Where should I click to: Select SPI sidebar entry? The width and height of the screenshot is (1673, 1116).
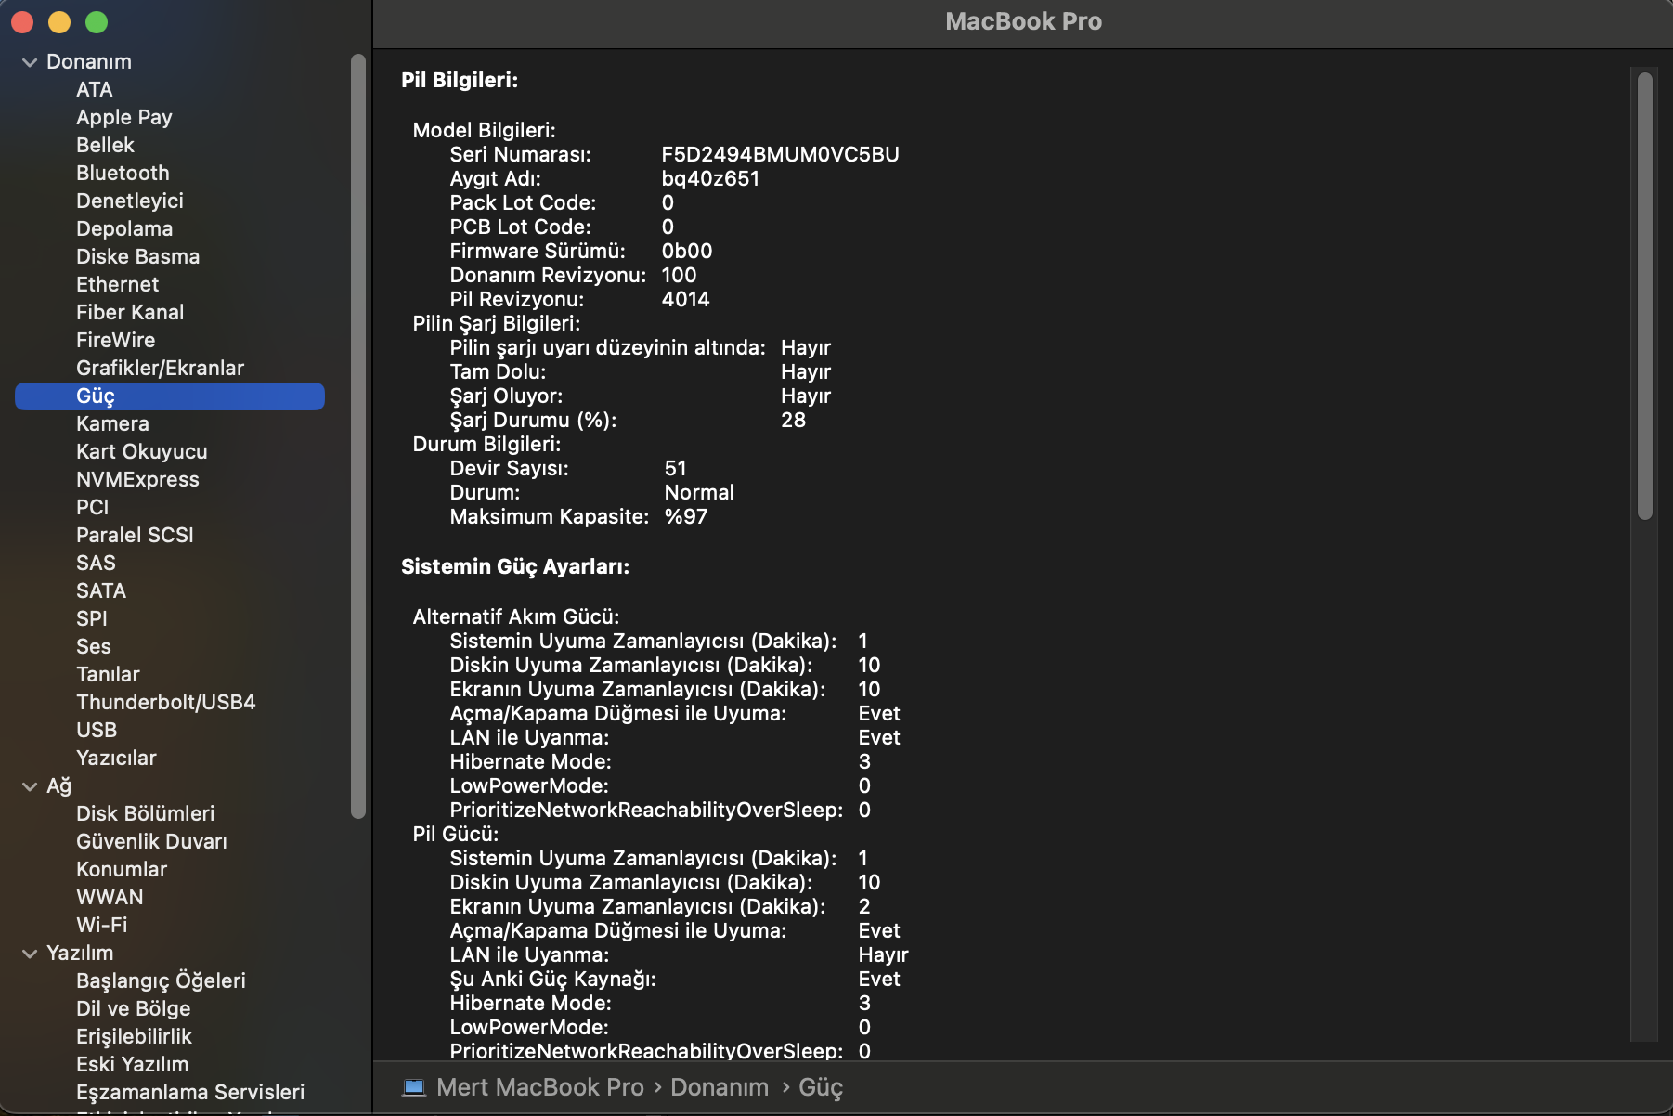[92, 618]
